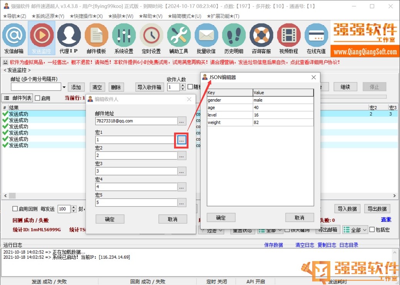
Task: Click the 邮件列表 list button
Action: (x=17, y=98)
